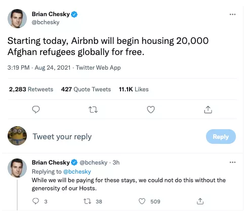Screen dimensions: 244x213
Task: View the 2,283 Retweets list
Action: 31,89
